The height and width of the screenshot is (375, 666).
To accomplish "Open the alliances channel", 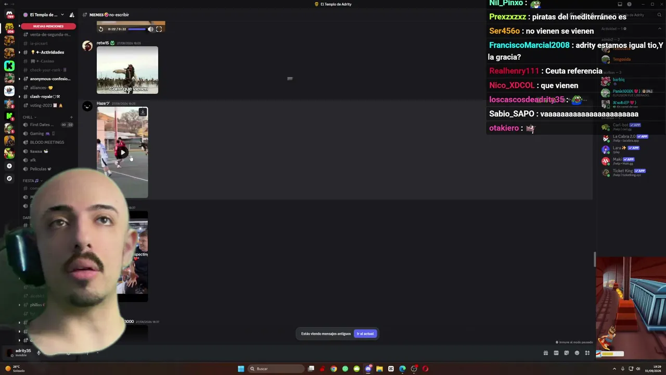I will coord(42,87).
